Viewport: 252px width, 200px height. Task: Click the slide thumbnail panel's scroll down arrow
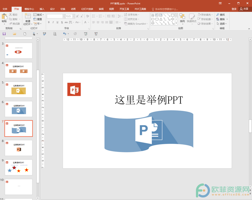tap(38, 198)
